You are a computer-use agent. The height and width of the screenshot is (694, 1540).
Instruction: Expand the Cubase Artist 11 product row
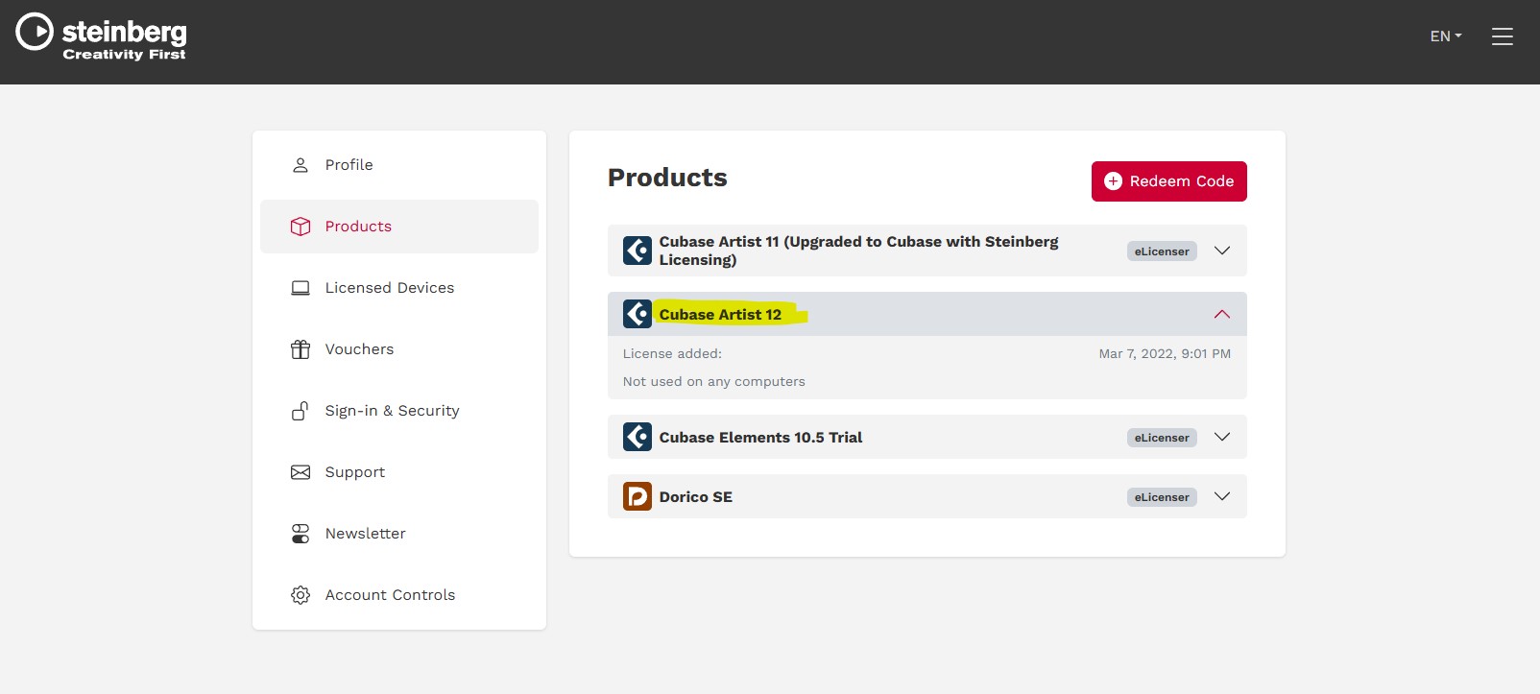coord(1221,251)
